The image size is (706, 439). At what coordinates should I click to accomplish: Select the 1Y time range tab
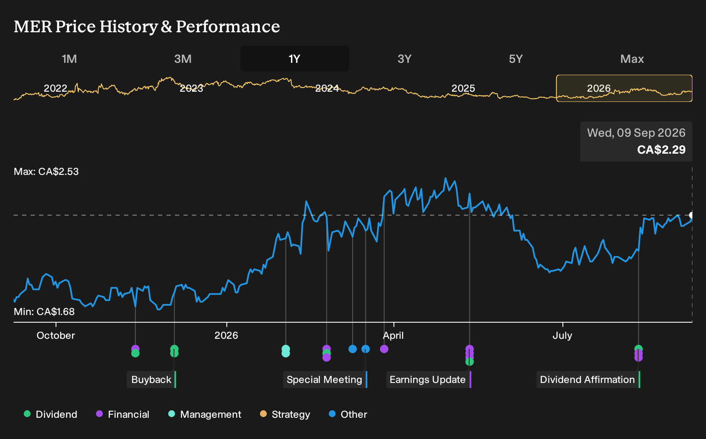coord(294,59)
